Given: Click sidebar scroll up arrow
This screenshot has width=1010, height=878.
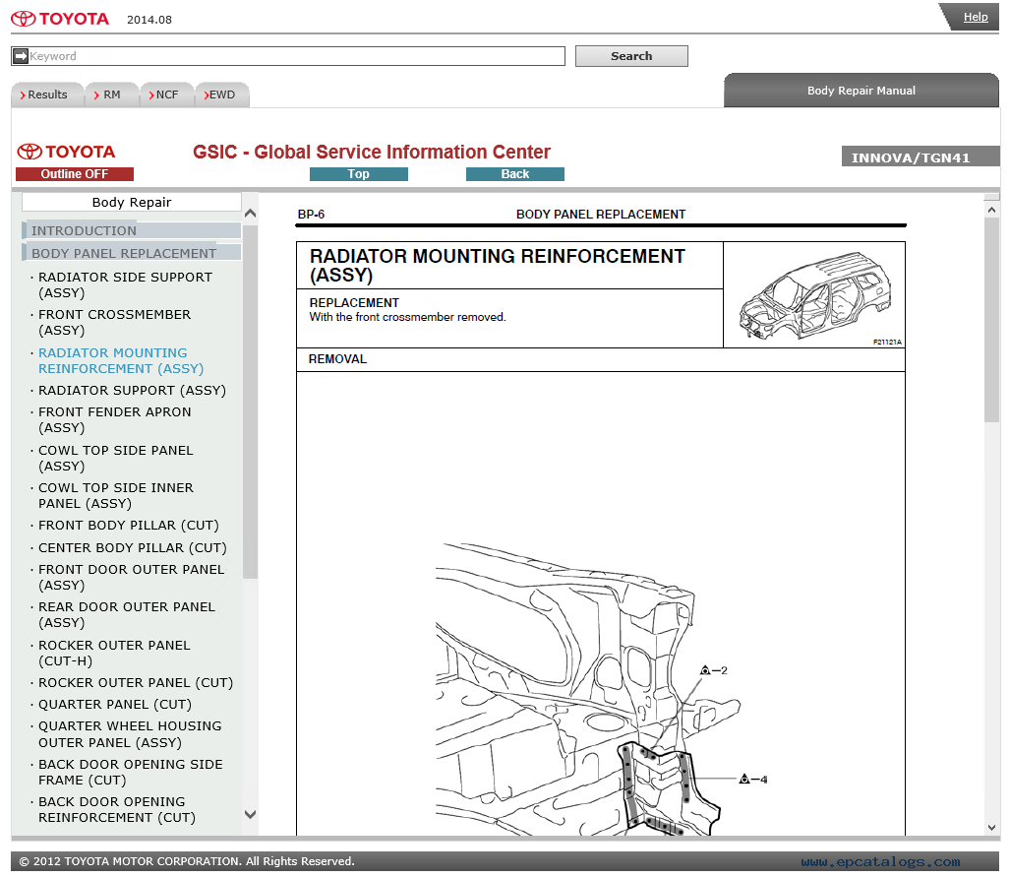Looking at the screenshot, I should [251, 214].
